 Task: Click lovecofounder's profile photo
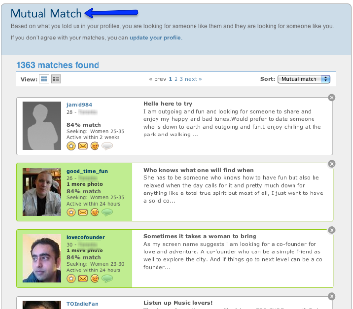(42, 258)
